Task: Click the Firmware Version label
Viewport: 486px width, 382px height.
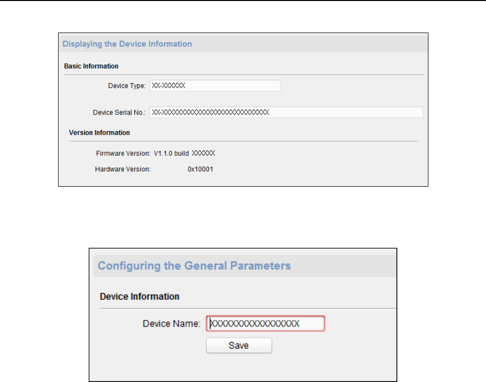Action: (123, 153)
